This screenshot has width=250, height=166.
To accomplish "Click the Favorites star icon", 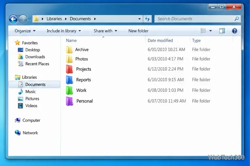I will tap(17, 43).
